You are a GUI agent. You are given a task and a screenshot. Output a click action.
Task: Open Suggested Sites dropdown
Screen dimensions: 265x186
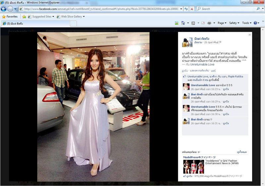pyautogui.click(x=41, y=17)
